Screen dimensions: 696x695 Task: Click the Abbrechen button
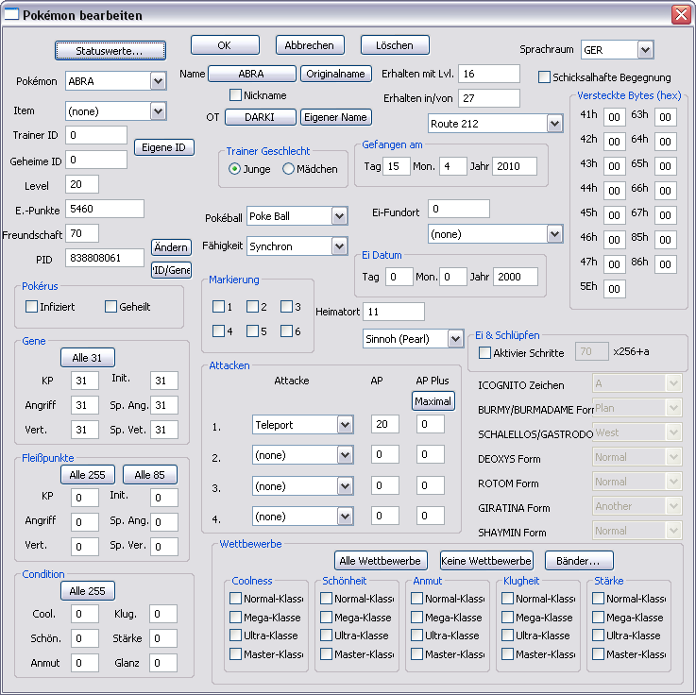point(310,45)
